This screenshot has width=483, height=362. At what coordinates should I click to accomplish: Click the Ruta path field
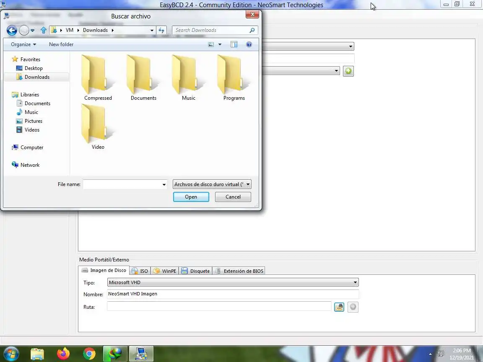tap(219, 306)
